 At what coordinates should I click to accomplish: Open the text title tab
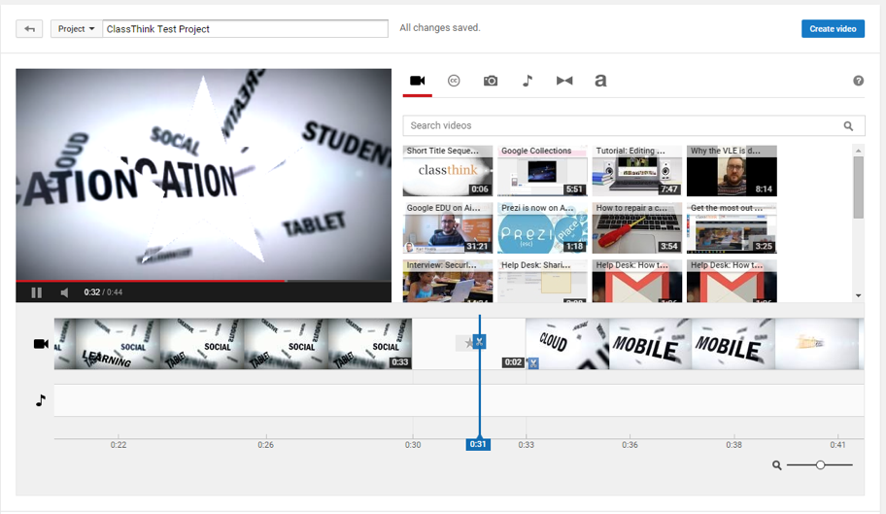click(600, 81)
